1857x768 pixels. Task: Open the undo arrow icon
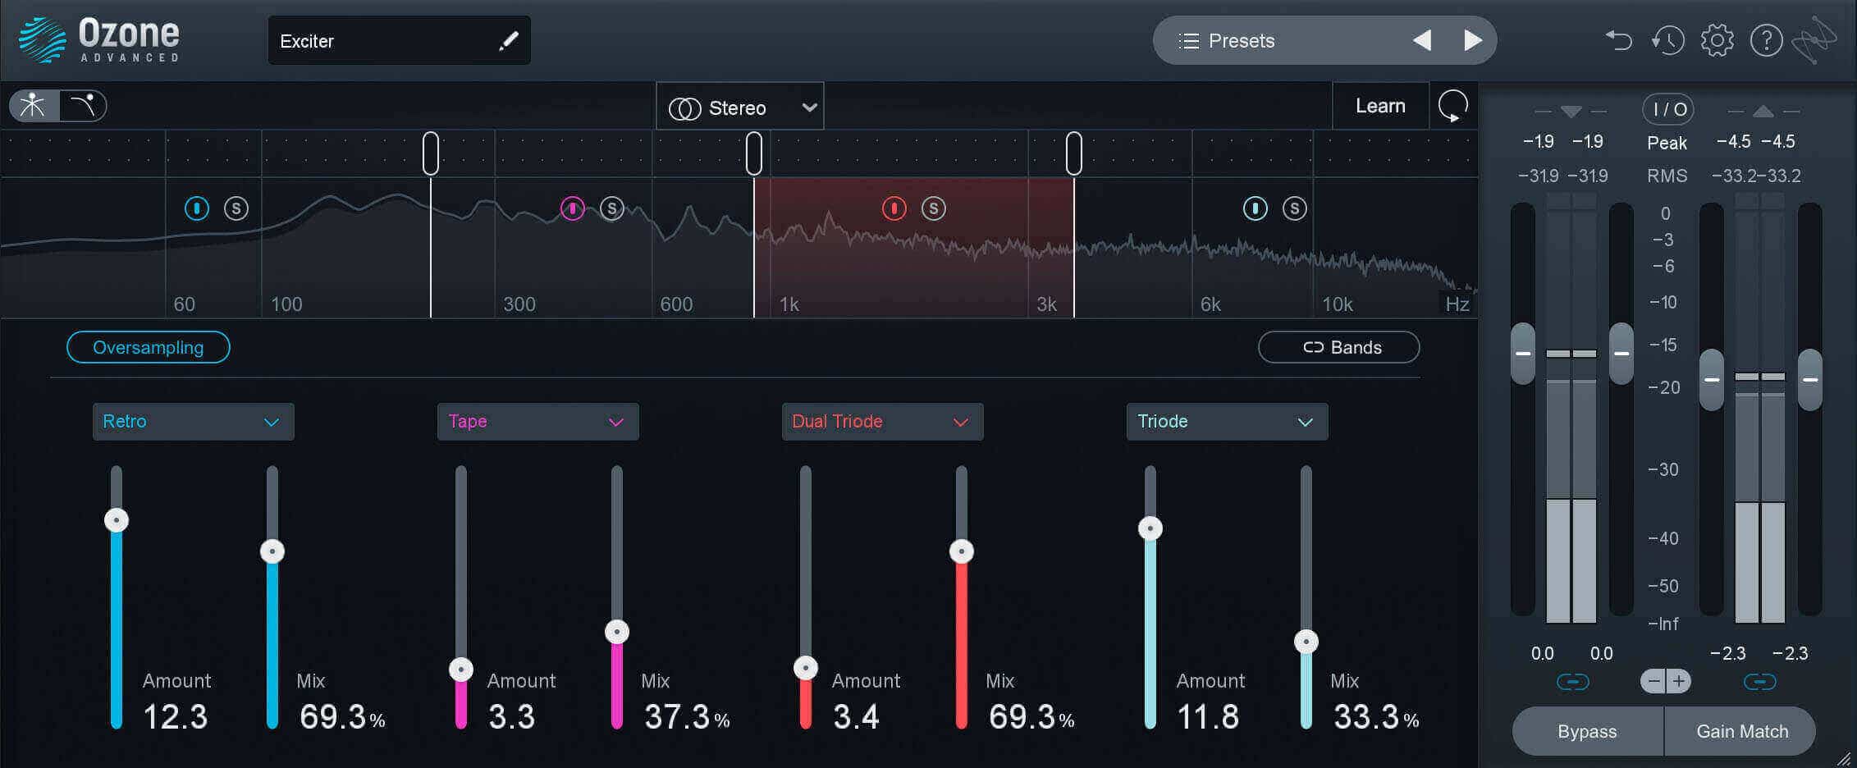[1618, 40]
